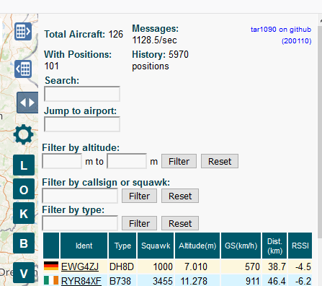Toggle the sidebar with the double-arrow button

click(27, 103)
